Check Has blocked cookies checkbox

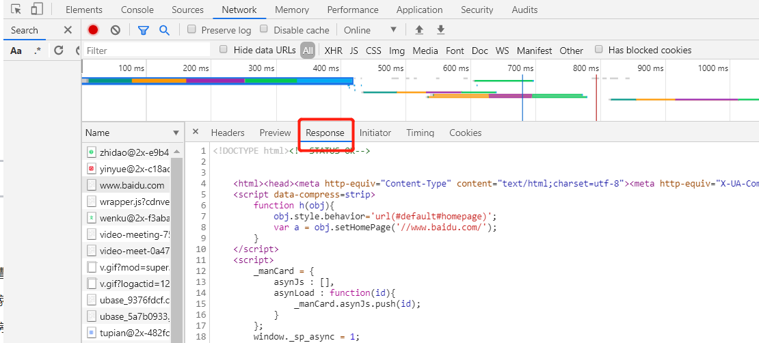click(599, 49)
